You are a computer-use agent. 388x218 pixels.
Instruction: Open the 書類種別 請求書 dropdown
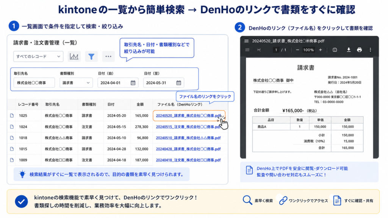[76, 83]
